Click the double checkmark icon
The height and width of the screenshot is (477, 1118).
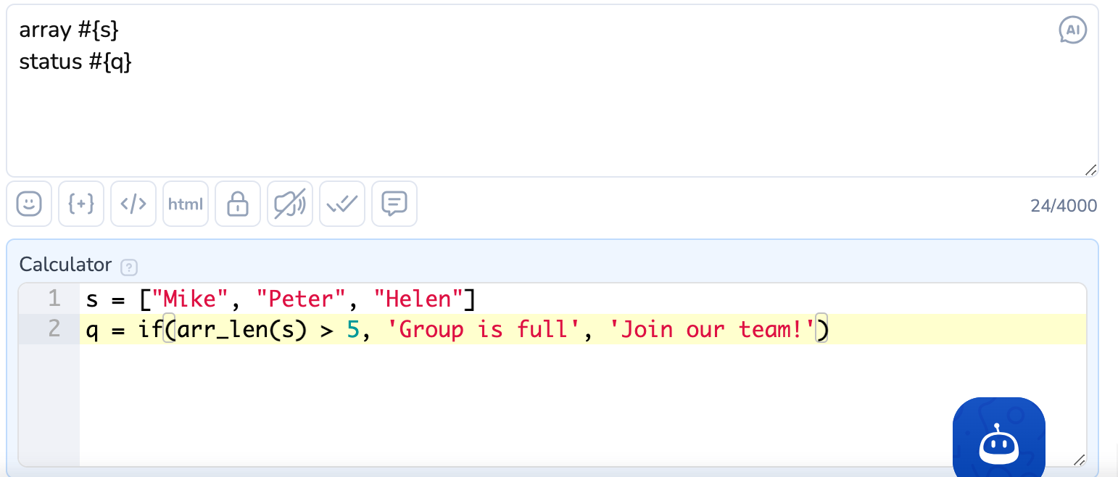tap(342, 204)
